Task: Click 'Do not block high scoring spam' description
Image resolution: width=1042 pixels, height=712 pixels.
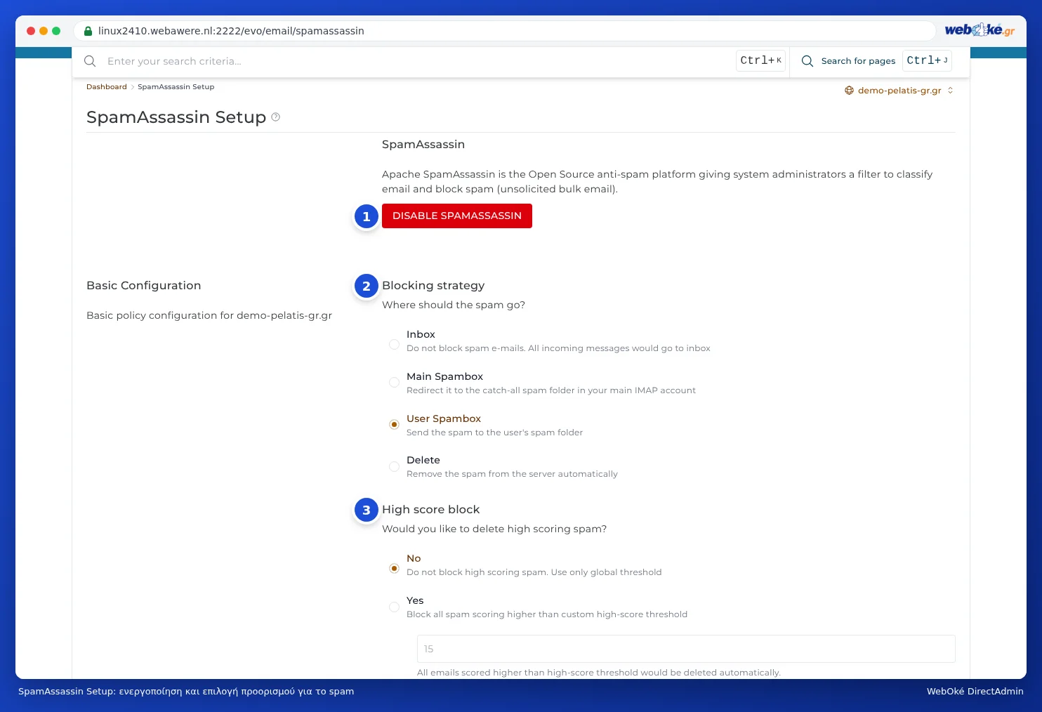Action: [534, 572]
